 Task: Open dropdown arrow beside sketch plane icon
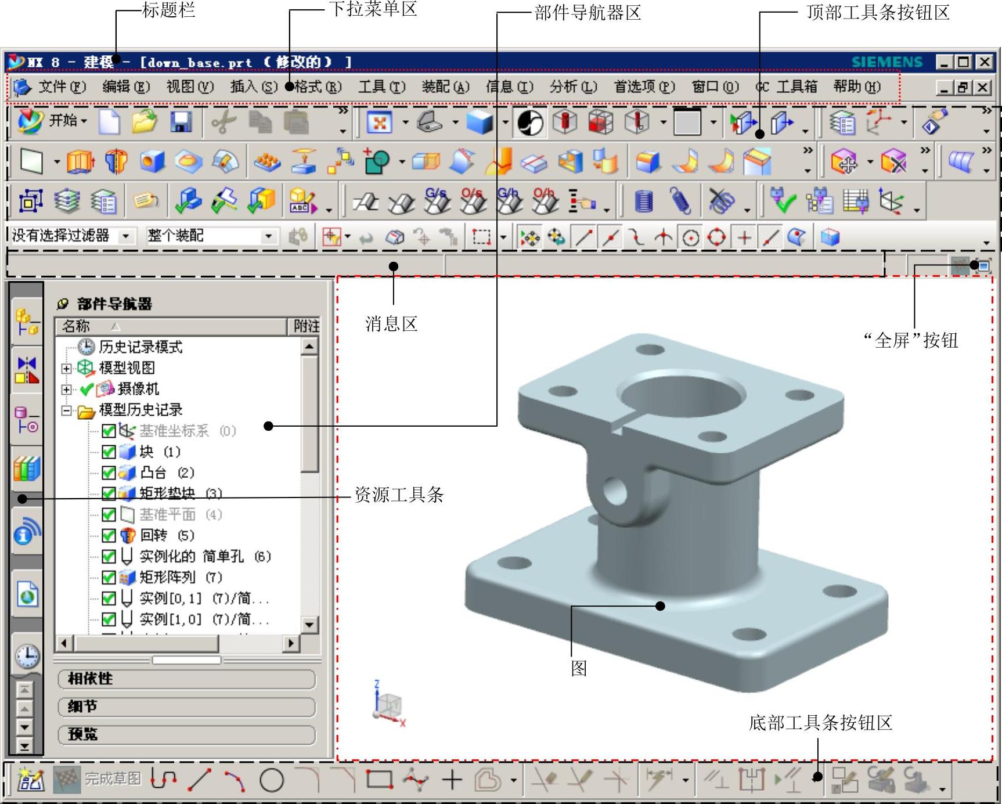pyautogui.click(x=56, y=162)
